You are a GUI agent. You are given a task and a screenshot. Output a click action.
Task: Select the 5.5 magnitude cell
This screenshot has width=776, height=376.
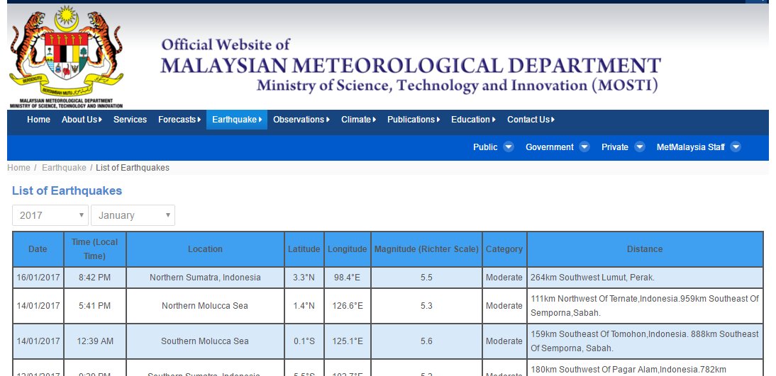(426, 278)
